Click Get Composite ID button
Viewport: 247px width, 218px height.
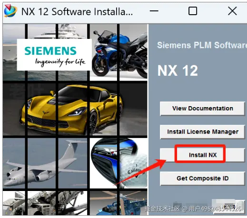click(x=202, y=178)
